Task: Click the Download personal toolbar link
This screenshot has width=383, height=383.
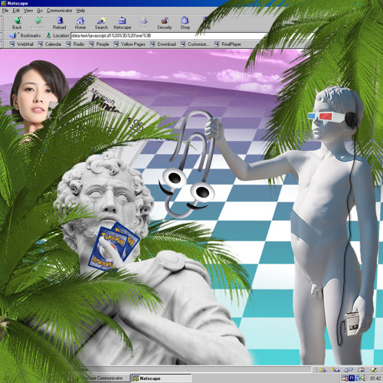Action: (x=163, y=44)
